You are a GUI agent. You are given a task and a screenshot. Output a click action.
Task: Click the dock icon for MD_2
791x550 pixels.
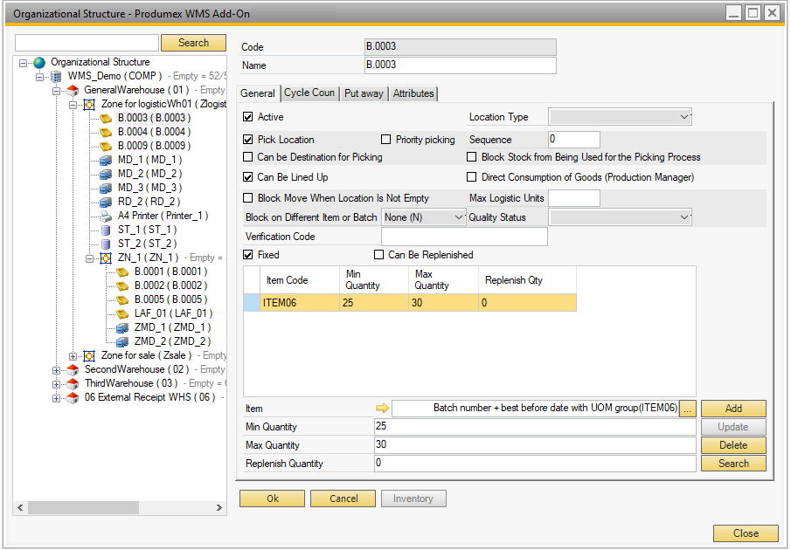click(x=106, y=174)
